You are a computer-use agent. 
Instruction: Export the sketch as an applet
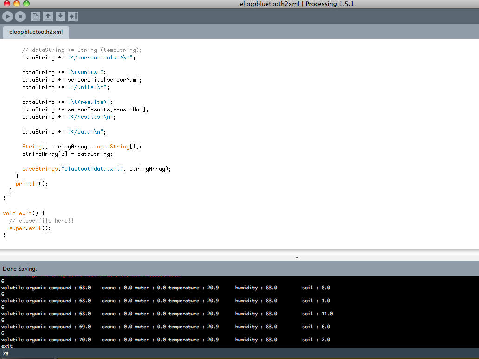(x=72, y=16)
